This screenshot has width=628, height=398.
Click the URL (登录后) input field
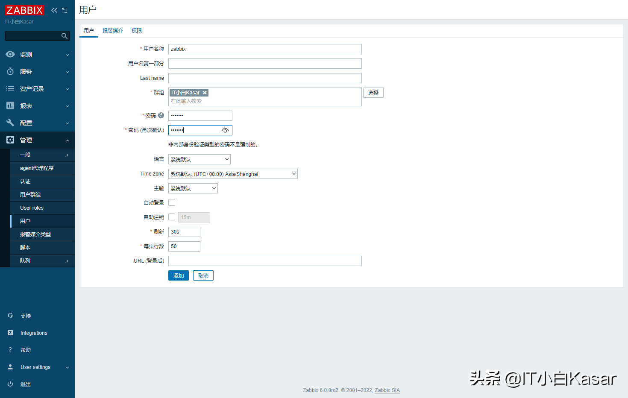click(x=265, y=261)
